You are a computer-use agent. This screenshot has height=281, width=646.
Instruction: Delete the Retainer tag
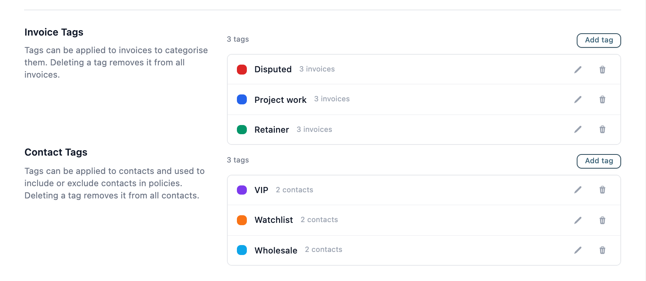coord(602,129)
